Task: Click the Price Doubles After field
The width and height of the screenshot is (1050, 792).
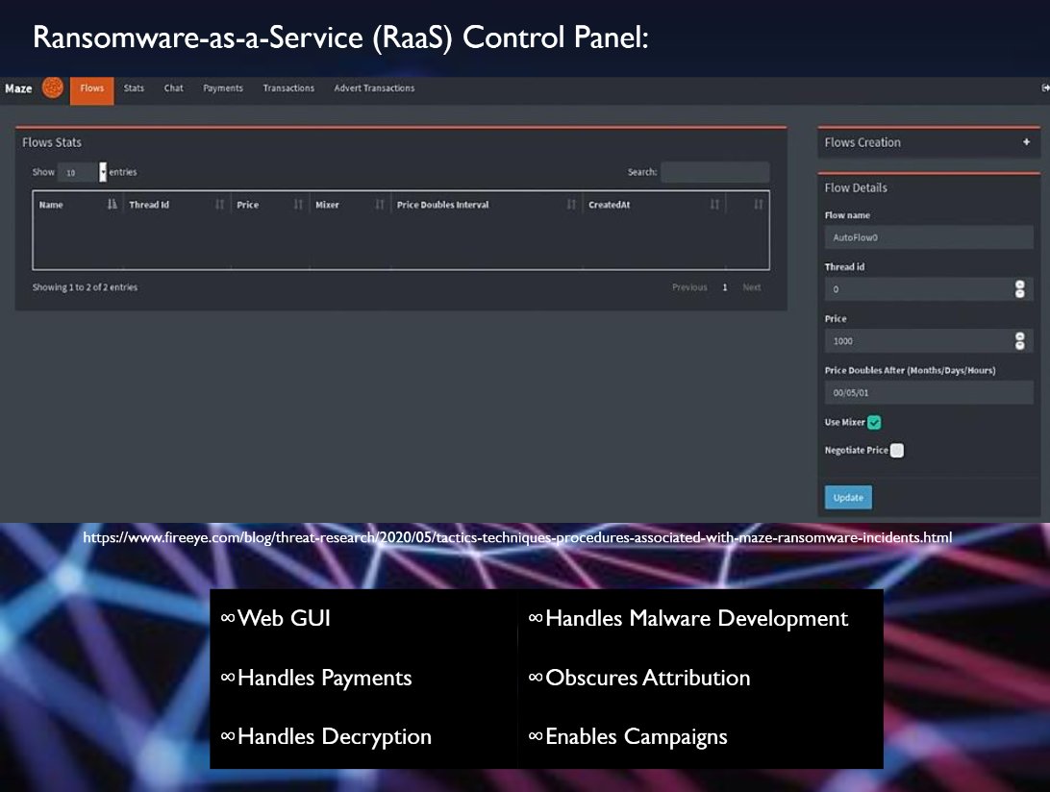Action: [929, 392]
